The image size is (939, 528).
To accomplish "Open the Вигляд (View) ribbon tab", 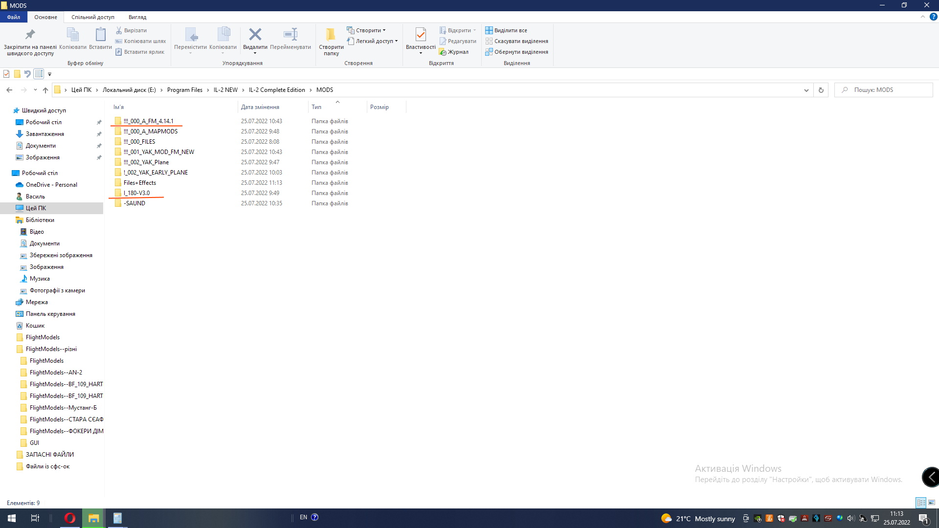I will pyautogui.click(x=137, y=17).
